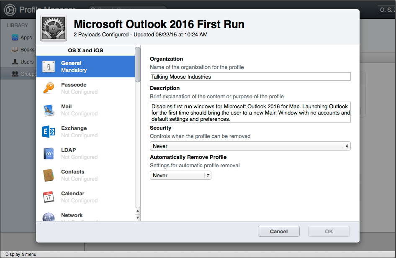Select the General Mandatory payload
396x258 pixels.
[86, 66]
